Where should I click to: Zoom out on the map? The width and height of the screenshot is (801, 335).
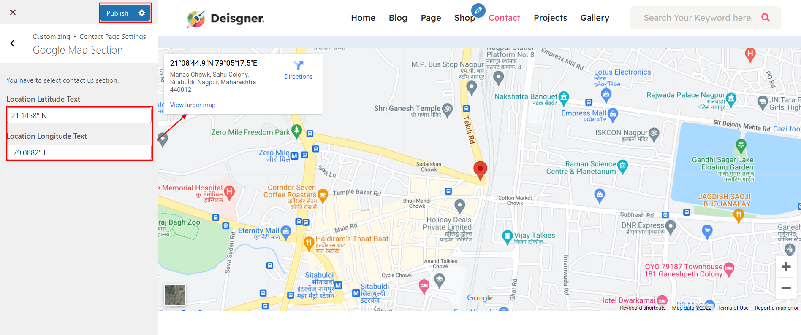tap(786, 288)
